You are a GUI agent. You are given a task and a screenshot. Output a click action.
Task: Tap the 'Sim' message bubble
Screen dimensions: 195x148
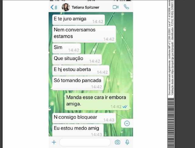(x=66, y=48)
